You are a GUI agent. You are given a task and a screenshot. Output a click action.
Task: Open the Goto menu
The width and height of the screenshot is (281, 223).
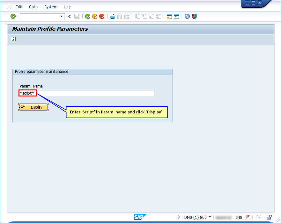(x=33, y=7)
